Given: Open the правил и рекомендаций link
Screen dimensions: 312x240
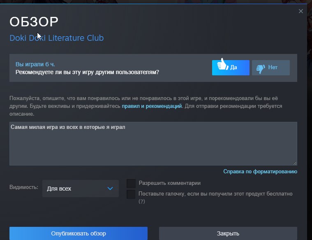Looking at the screenshot, I should 152,106.
